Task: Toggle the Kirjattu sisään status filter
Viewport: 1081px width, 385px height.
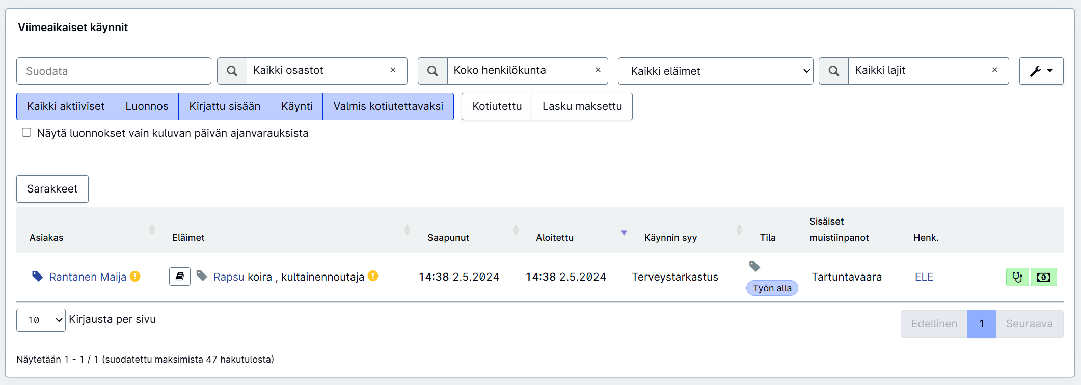Action: (225, 106)
